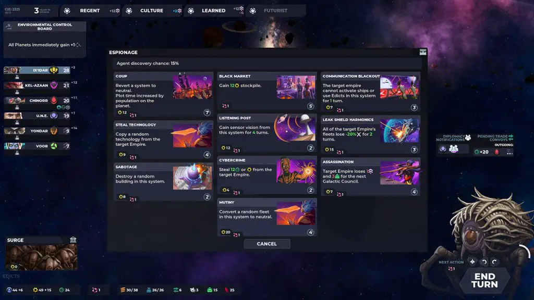Click the middle rotate next-action icon
Image resolution: width=534 pixels, height=300 pixels.
click(x=484, y=261)
